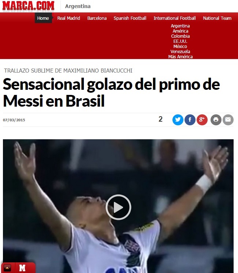Play the Biancucchi goal video

[x=118, y=207]
